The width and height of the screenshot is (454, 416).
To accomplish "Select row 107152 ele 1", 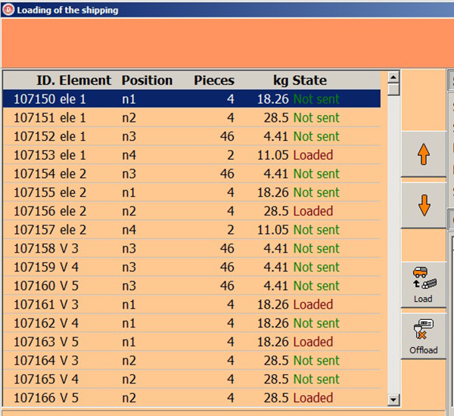I will pyautogui.click(x=191, y=136).
